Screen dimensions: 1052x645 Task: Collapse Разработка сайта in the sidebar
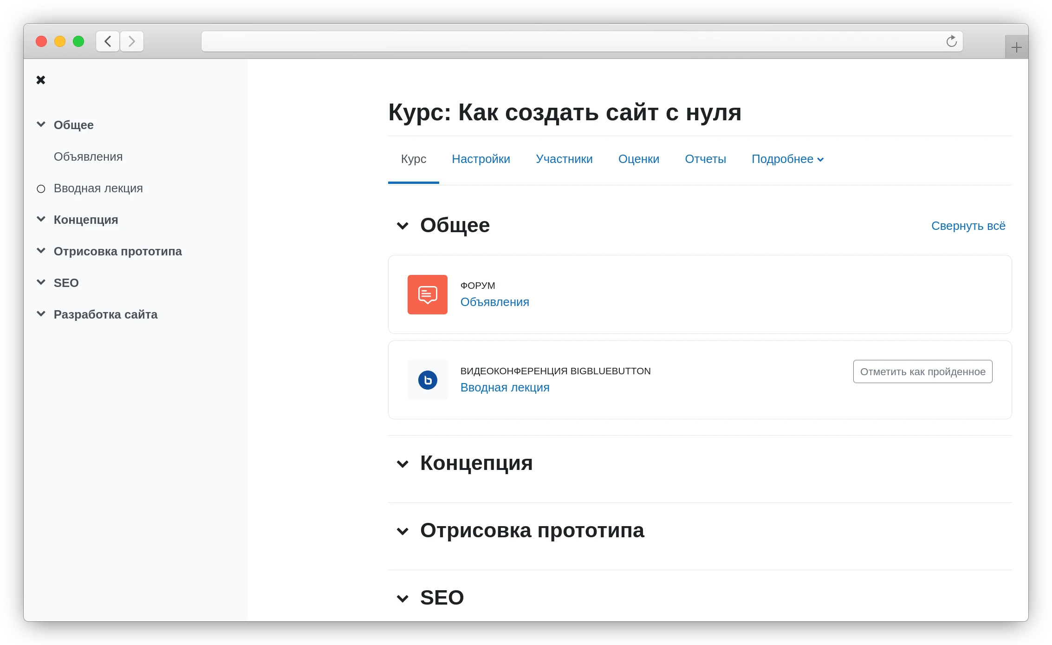40,313
